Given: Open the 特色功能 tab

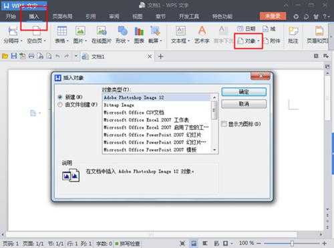Looking at the screenshot, I should click(x=222, y=16).
